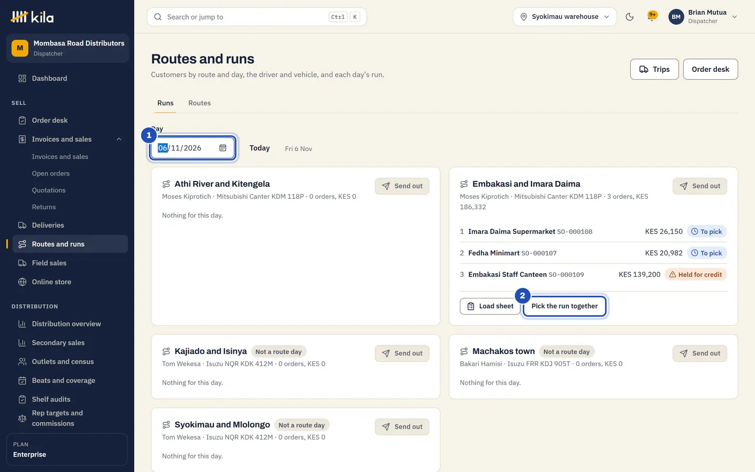755x472 pixels.
Task: Click Rep targets scales icon
Action: point(22,418)
